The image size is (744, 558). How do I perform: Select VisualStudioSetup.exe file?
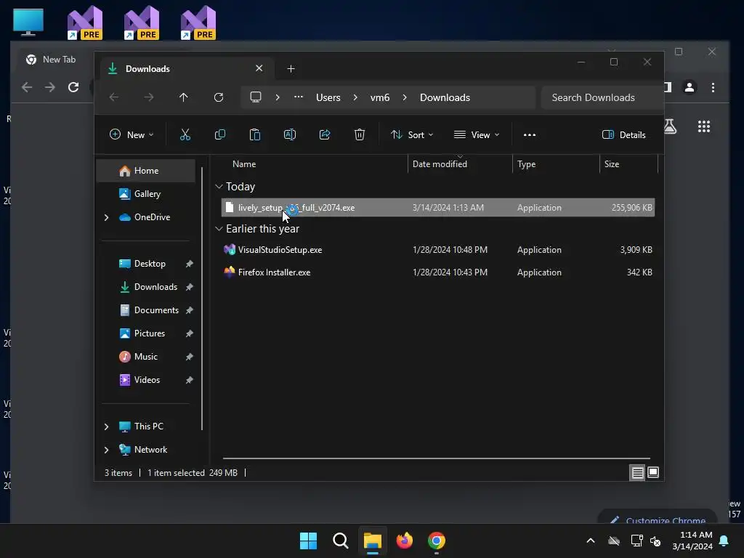(438, 250)
